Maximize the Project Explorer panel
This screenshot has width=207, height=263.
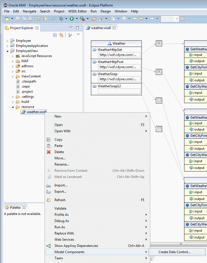click(x=77, y=28)
